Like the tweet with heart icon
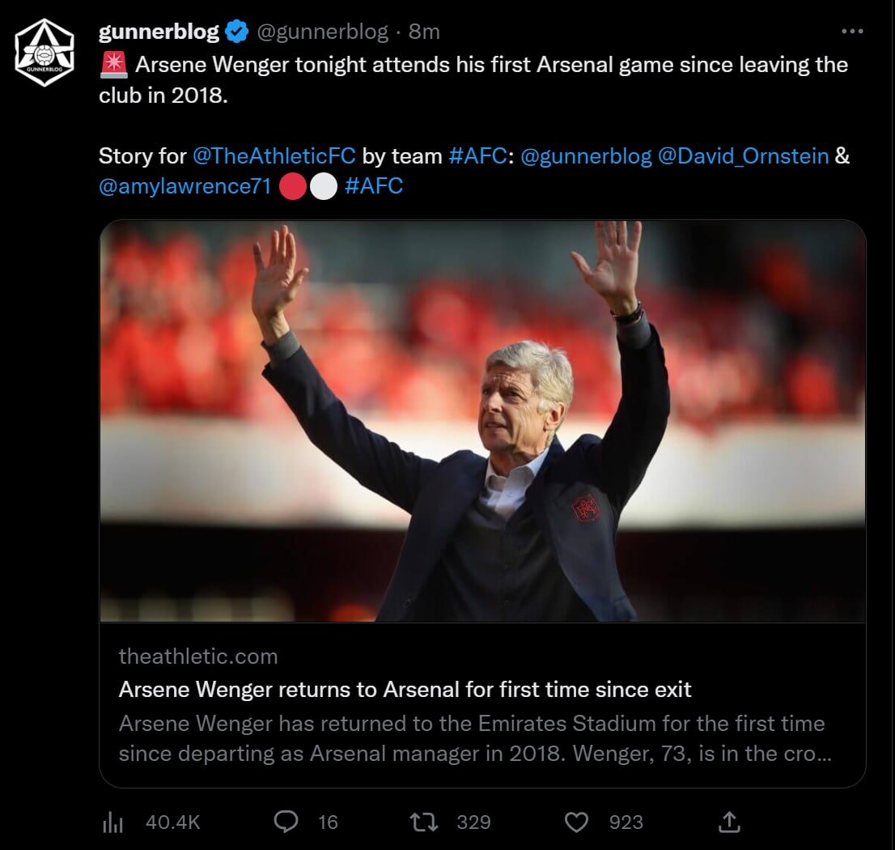Screen dimensions: 895x850 [x=575, y=822]
